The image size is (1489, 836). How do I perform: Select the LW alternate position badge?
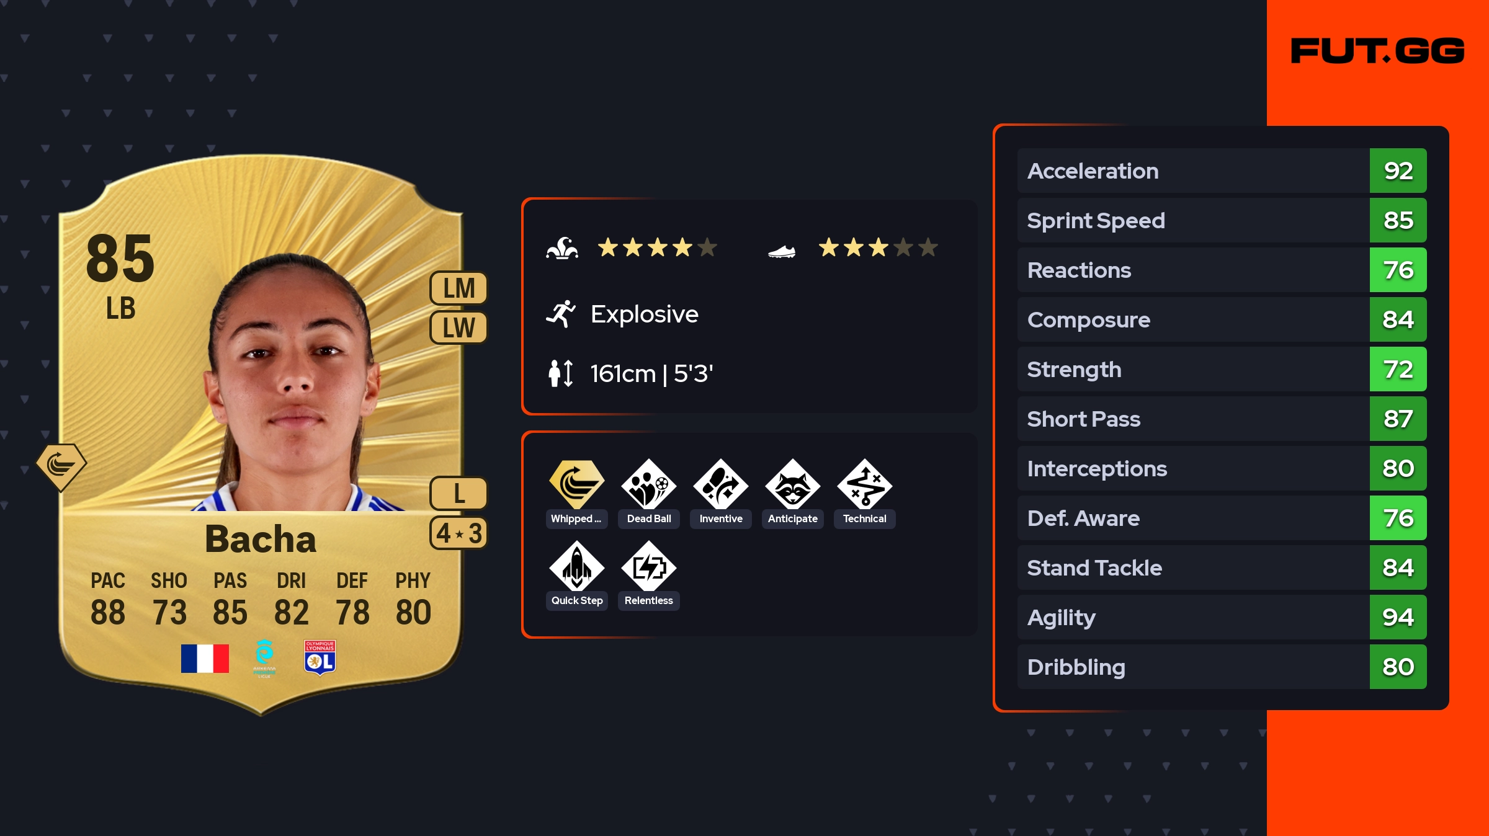[458, 327]
